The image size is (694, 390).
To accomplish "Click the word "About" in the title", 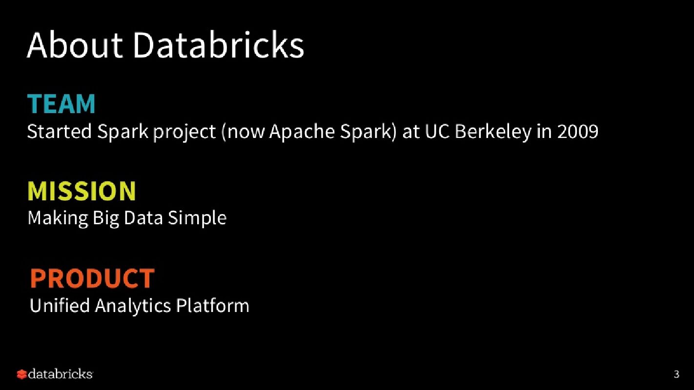I will click(x=75, y=45).
